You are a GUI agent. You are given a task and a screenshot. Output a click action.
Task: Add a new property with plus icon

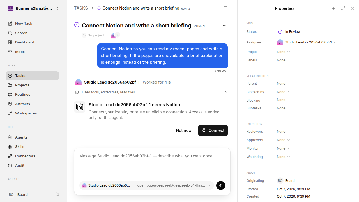click(334, 8)
